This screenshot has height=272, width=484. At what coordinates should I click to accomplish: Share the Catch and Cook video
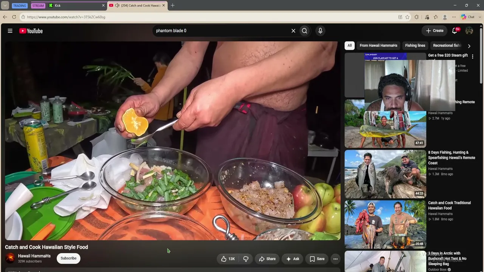(267, 259)
